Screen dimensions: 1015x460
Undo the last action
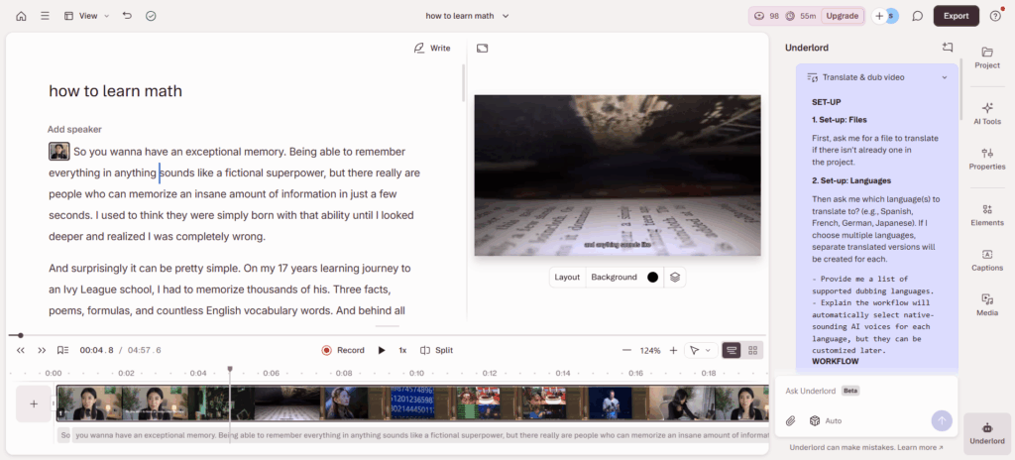(x=127, y=16)
